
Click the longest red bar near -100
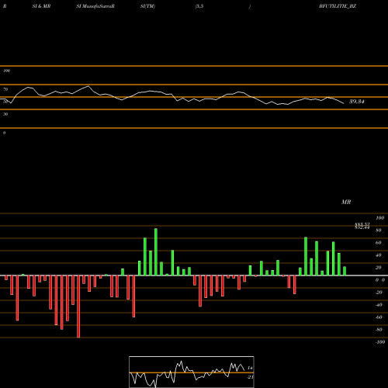[x=78, y=307]
